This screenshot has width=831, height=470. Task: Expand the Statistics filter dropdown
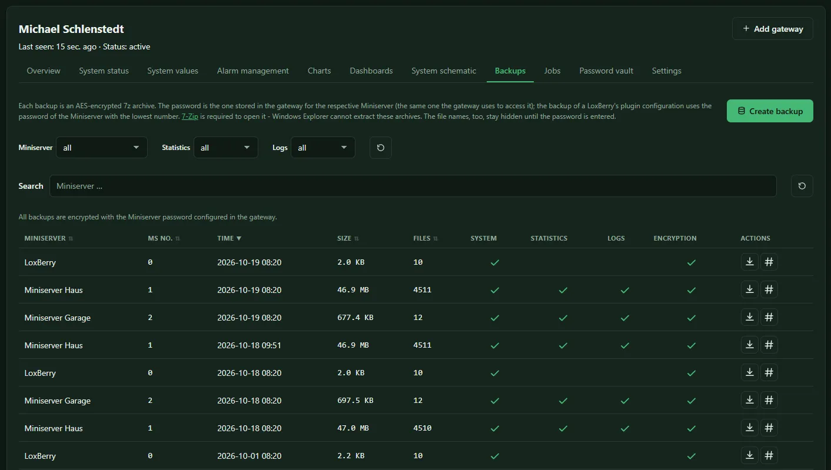(226, 148)
